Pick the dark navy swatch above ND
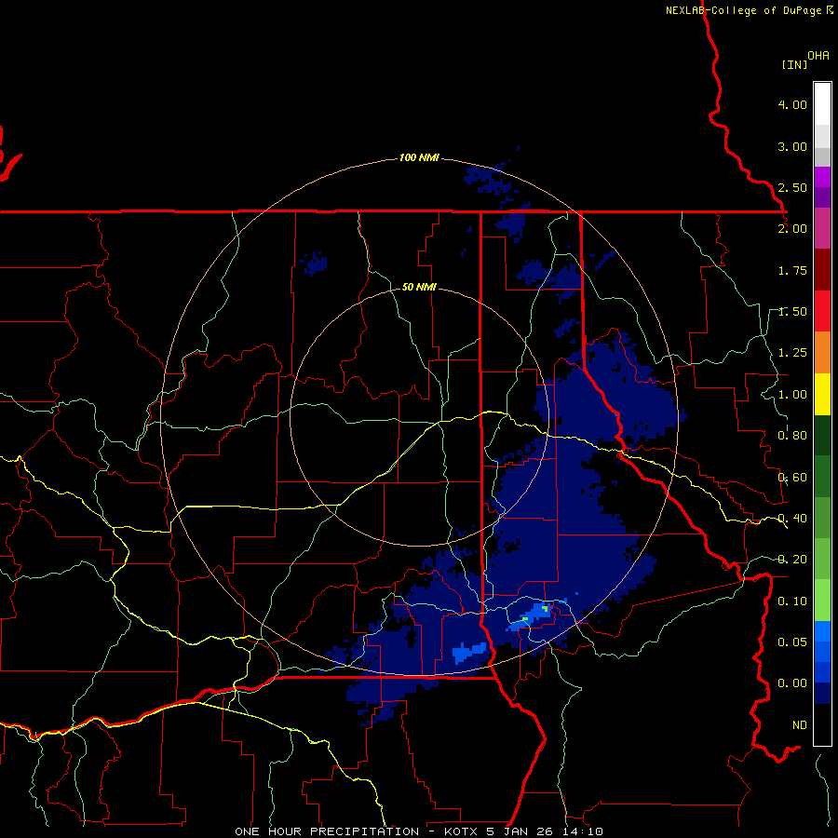 (822, 693)
